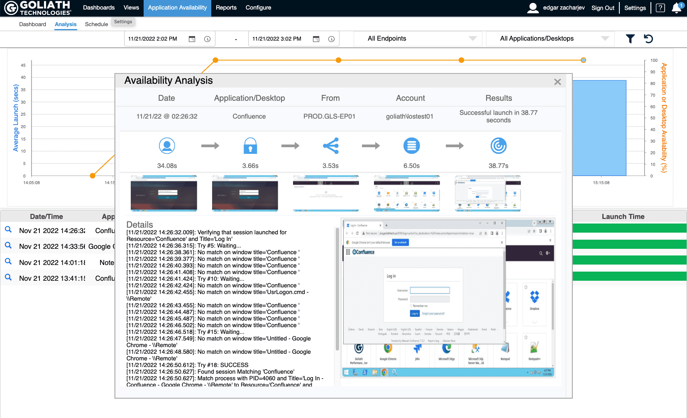The image size is (687, 418).
Task: Click magnifier for Nov 21 2022 13:41:15 row
Action: tap(8, 277)
